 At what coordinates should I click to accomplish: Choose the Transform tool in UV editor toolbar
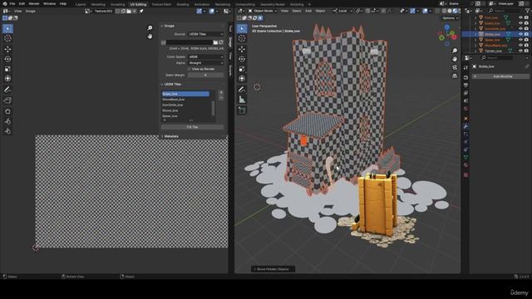7,79
